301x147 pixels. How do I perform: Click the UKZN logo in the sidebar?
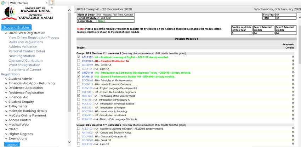tap(27, 13)
